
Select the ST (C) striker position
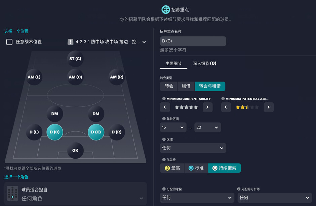pyautogui.click(x=75, y=59)
